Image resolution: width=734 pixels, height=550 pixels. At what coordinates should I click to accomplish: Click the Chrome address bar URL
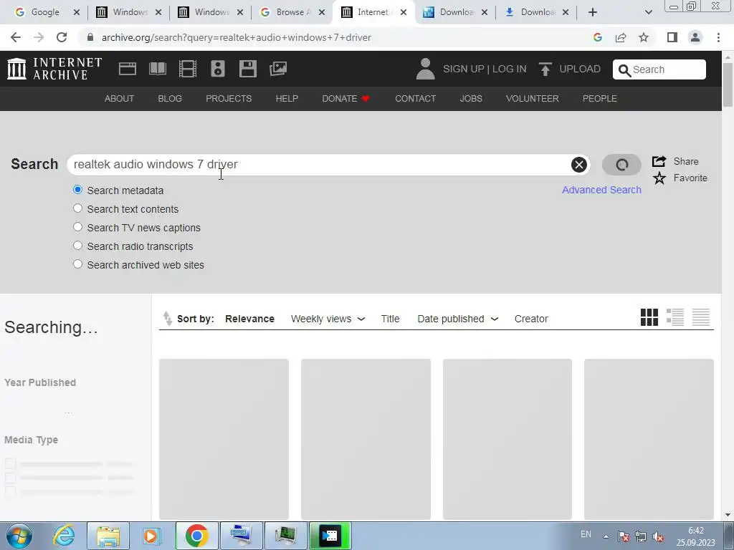[237, 37]
